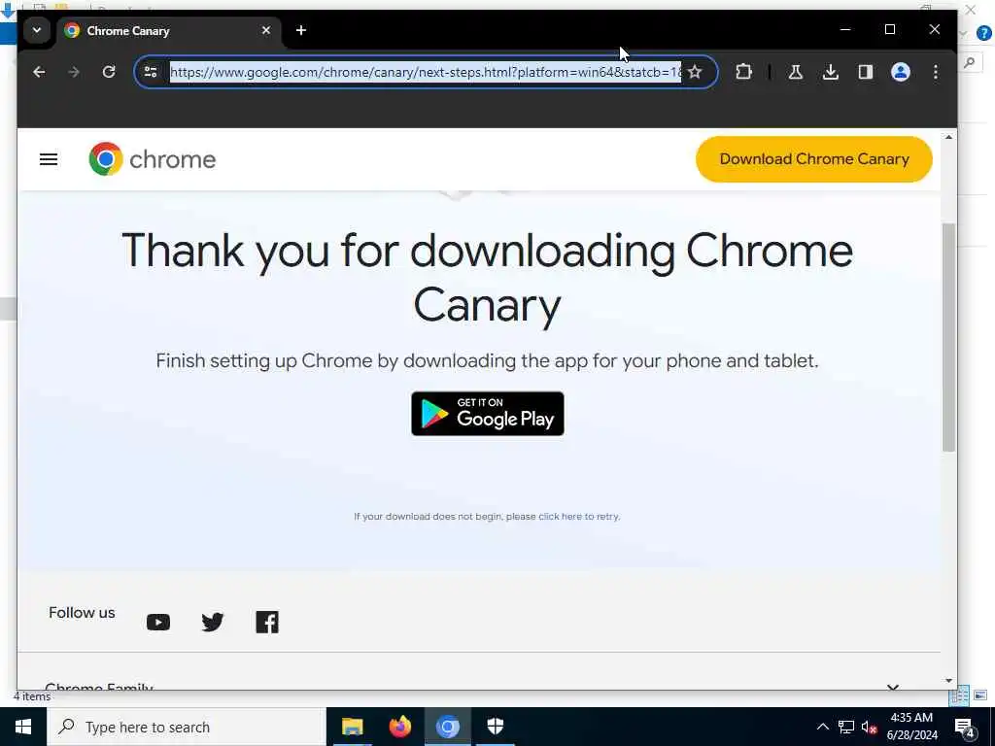View site information icon in address bar
The height and width of the screenshot is (746, 995).
coord(151,72)
